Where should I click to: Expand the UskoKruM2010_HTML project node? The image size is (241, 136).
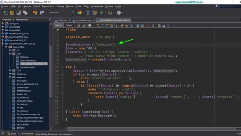3,33
